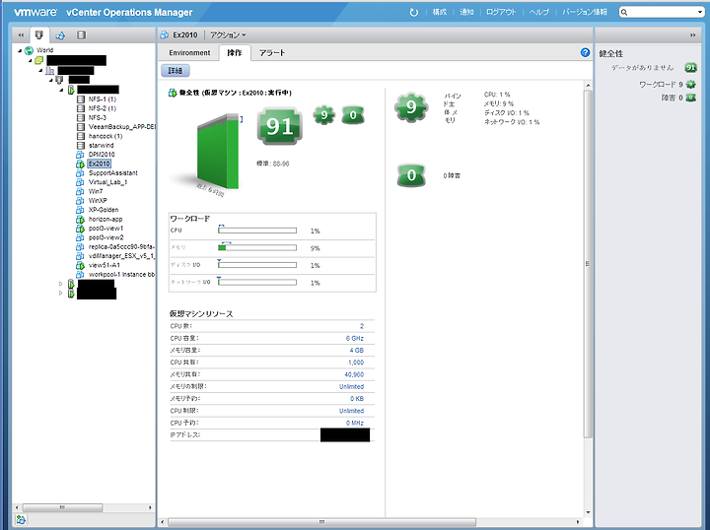Collapse the World tree node
The height and width of the screenshot is (530, 710).
(x=20, y=50)
